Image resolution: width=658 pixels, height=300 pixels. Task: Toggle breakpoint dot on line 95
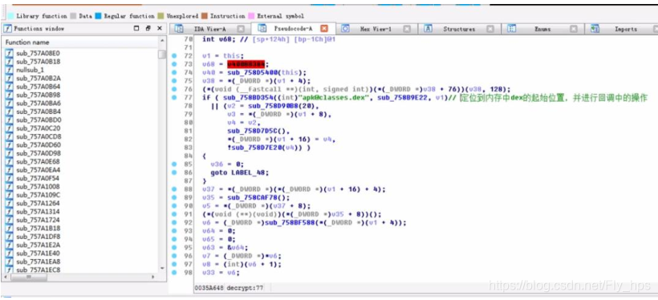[x=174, y=248]
